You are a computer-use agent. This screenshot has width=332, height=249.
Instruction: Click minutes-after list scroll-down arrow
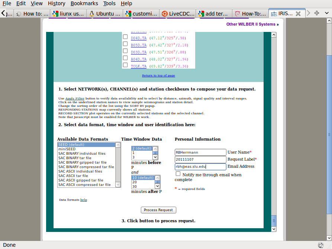click(x=157, y=186)
